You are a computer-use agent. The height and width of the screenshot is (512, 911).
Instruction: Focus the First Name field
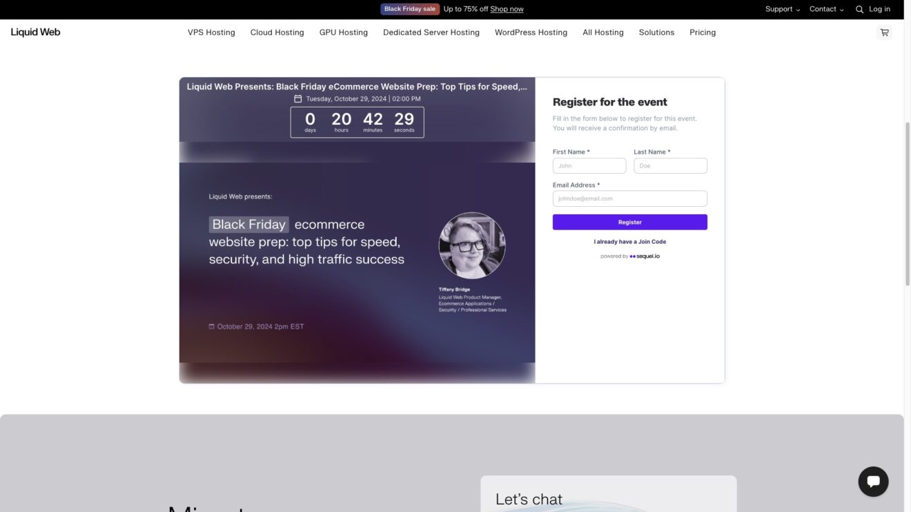coord(589,165)
